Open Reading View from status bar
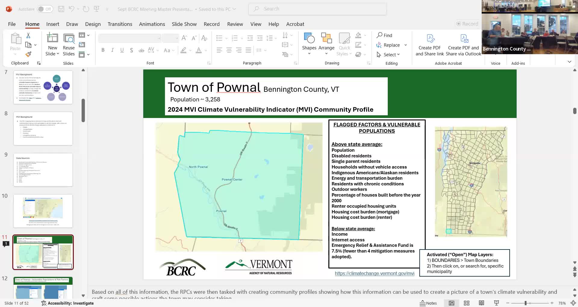The width and height of the screenshot is (578, 307). pos(481,303)
